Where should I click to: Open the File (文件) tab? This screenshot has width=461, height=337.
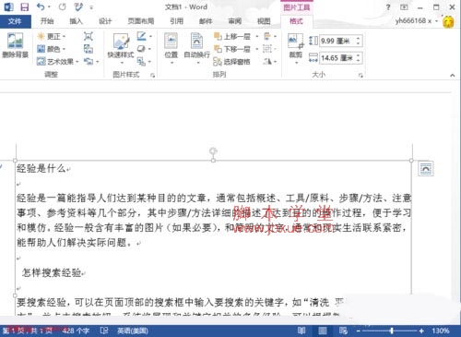point(15,21)
